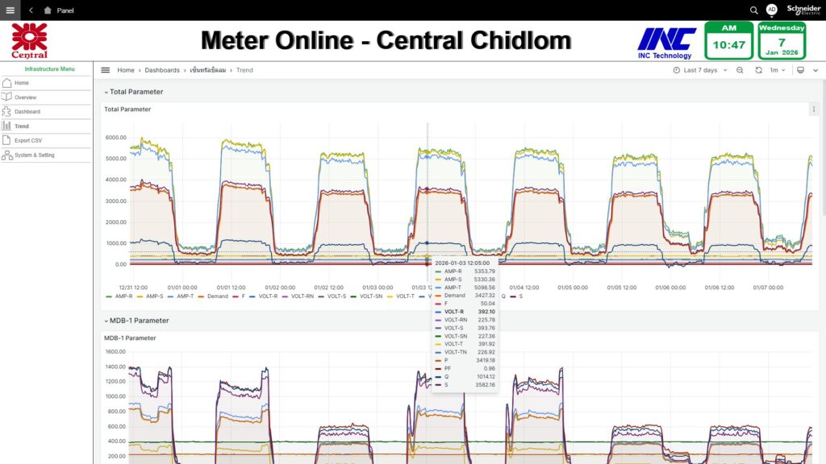Toggle VOLT-RN series in the legend
Screen dimensions: 826x464
click(302, 296)
